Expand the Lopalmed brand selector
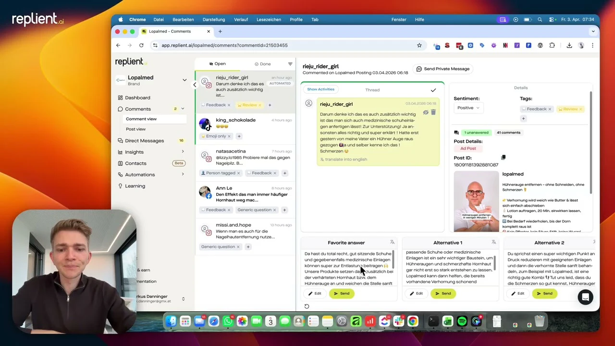The height and width of the screenshot is (346, 615). pos(184,80)
